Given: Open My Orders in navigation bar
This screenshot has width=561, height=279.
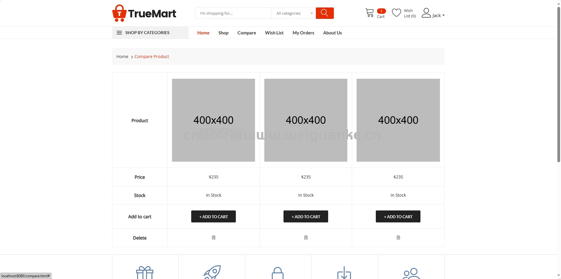Looking at the screenshot, I should coord(303,33).
